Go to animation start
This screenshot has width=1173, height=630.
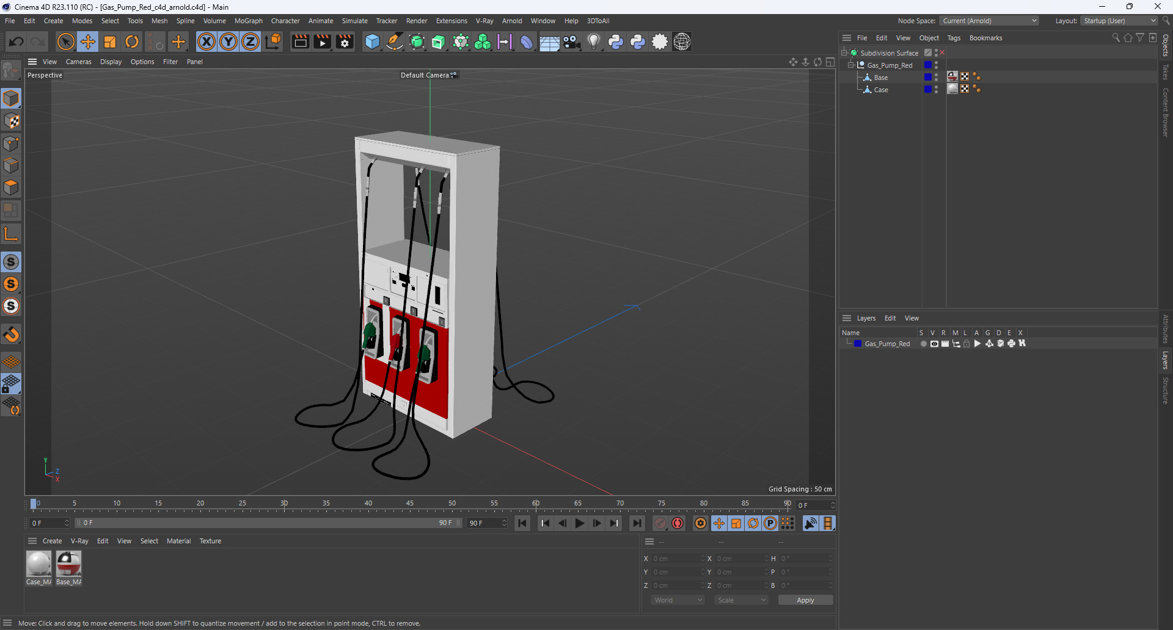522,523
